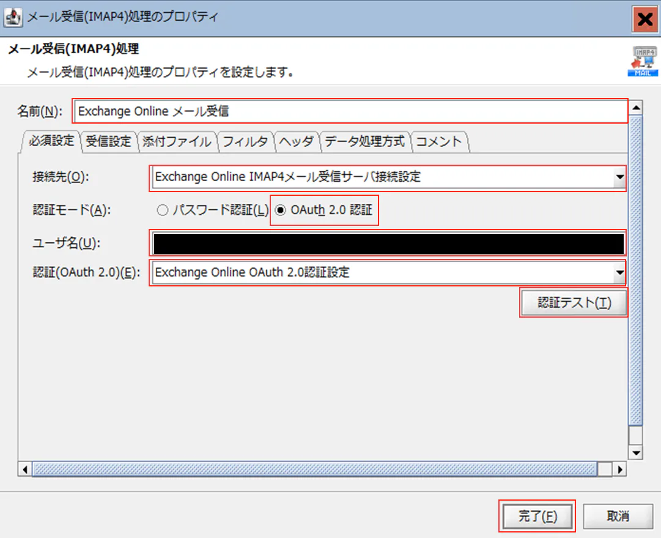Screen dimensions: 661x538
Task: Switch to the 受信設定 tab
Action: coord(109,141)
